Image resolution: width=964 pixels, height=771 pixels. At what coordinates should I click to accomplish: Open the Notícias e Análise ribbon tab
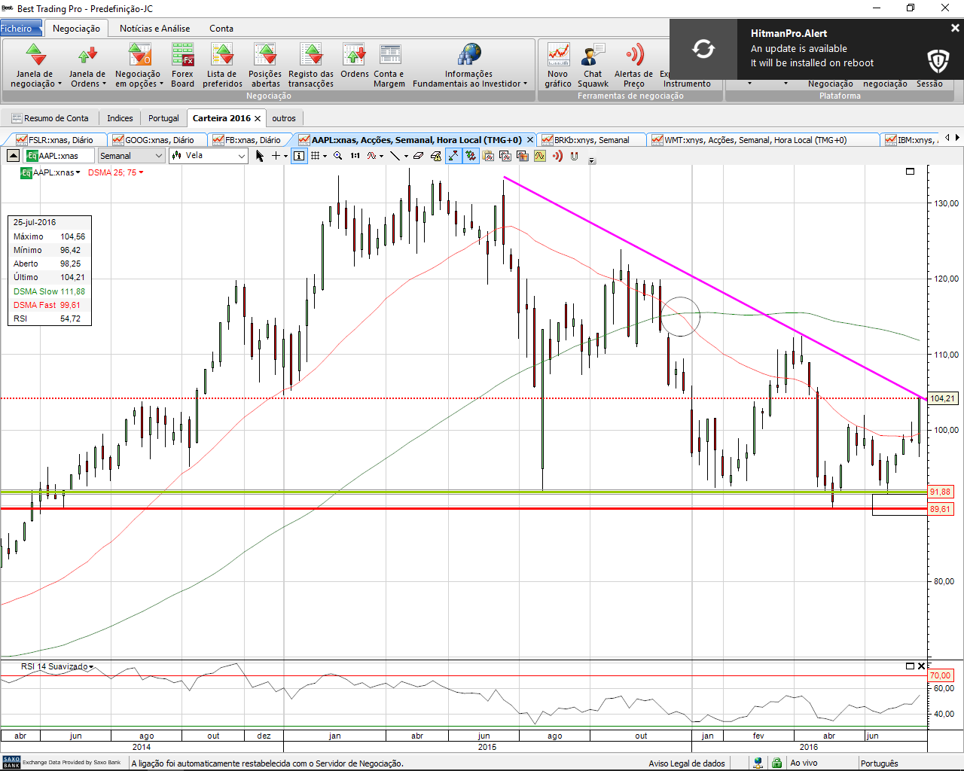coord(154,29)
